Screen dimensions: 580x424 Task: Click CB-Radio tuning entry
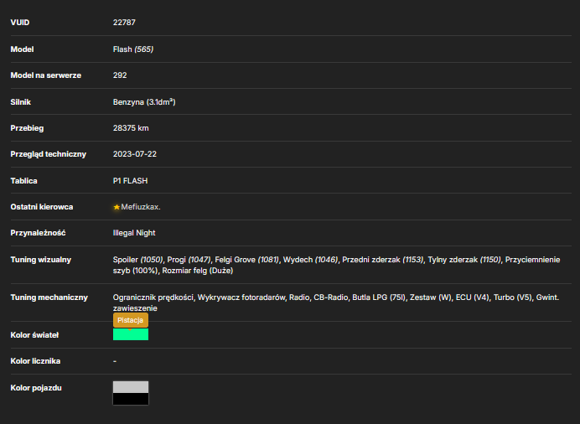pos(331,297)
